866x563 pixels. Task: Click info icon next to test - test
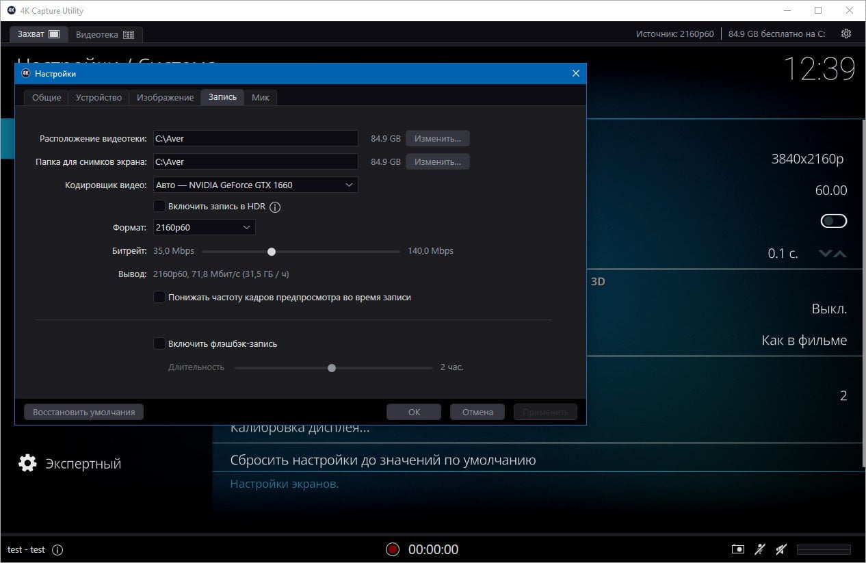pyautogui.click(x=57, y=550)
